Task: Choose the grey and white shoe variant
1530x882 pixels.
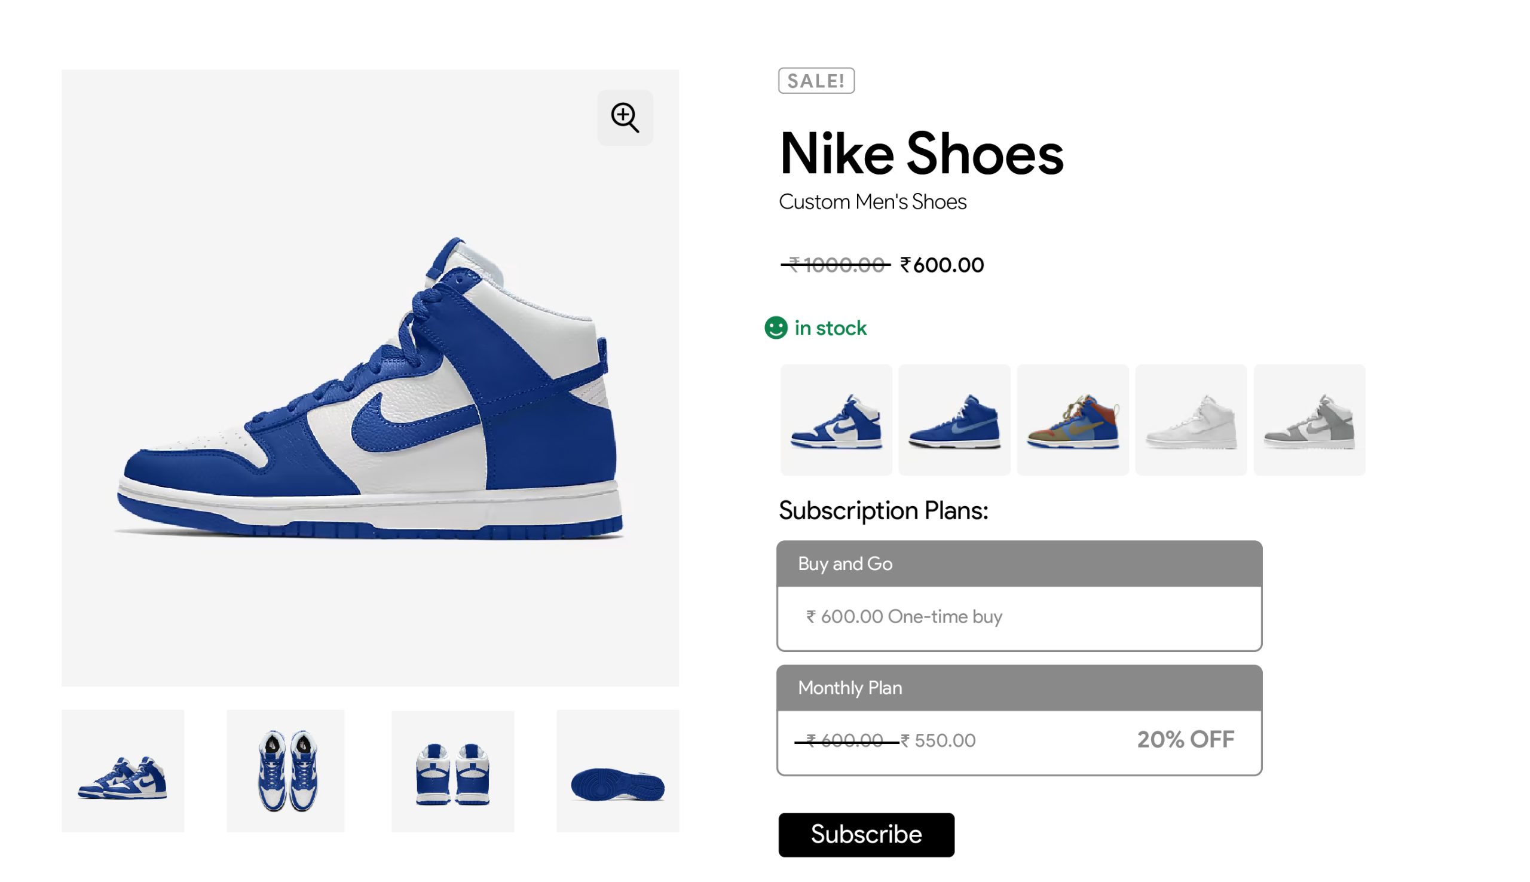Action: (x=1309, y=420)
